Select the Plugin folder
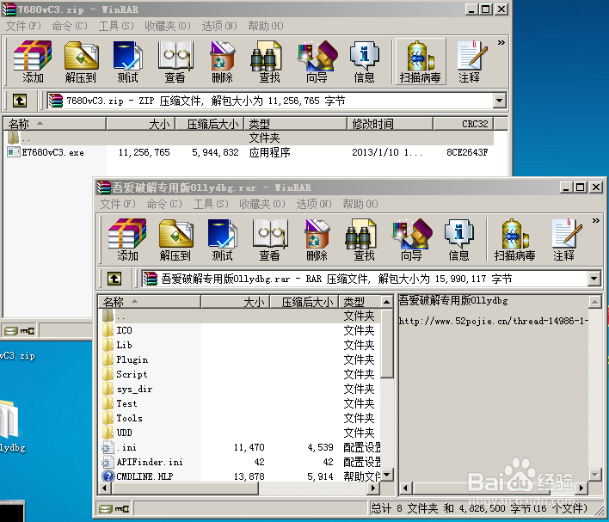609x522 pixels. coord(126,359)
